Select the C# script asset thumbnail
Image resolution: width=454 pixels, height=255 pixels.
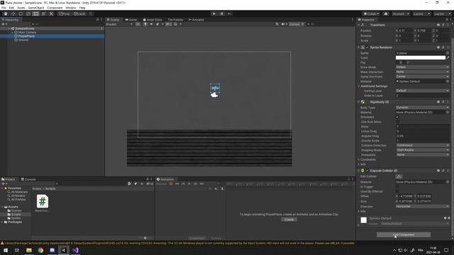pyautogui.click(x=43, y=201)
